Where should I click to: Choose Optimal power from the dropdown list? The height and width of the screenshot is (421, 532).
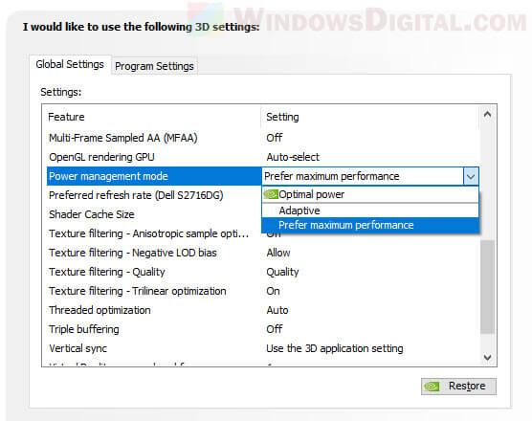point(370,194)
